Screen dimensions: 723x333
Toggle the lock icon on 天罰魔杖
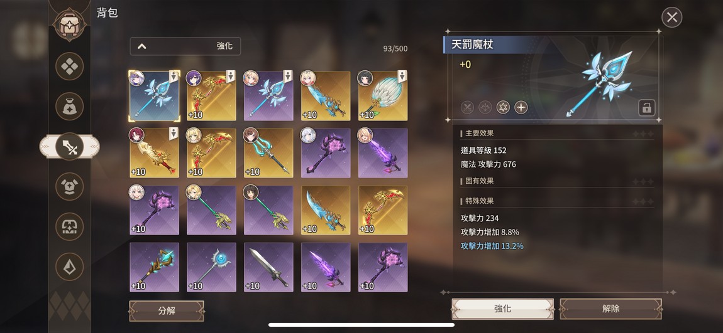click(x=646, y=108)
